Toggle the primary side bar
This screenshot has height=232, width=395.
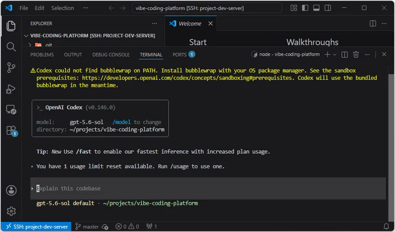tap(305, 8)
